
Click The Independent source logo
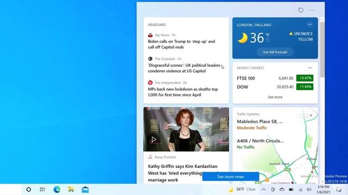tap(150, 83)
